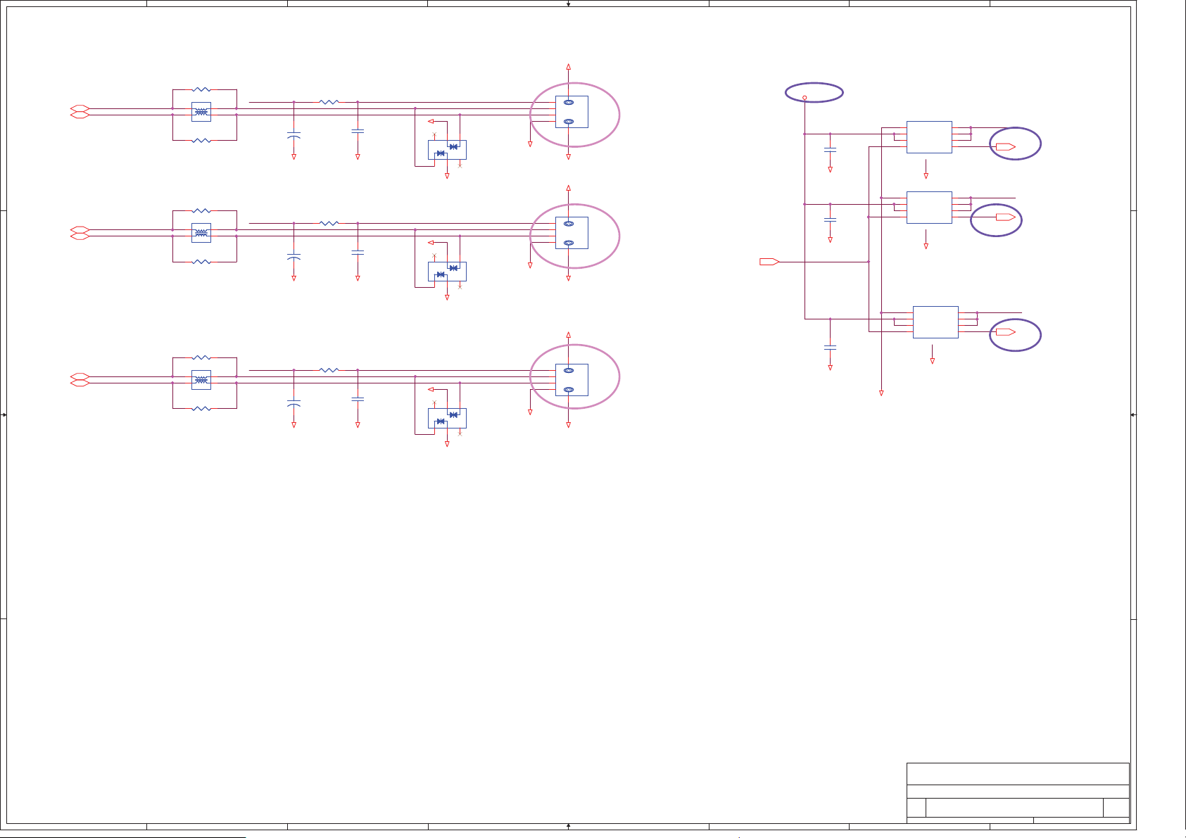Click the upper bidirectional port at the bottom row's left end

tap(80, 377)
